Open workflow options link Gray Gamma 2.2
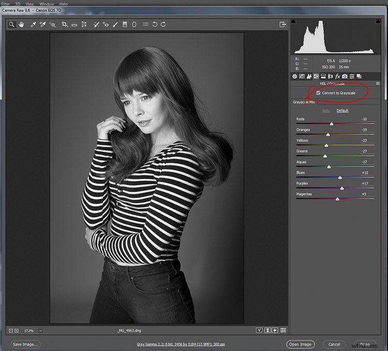The width and height of the screenshot is (388, 351). click(x=181, y=344)
